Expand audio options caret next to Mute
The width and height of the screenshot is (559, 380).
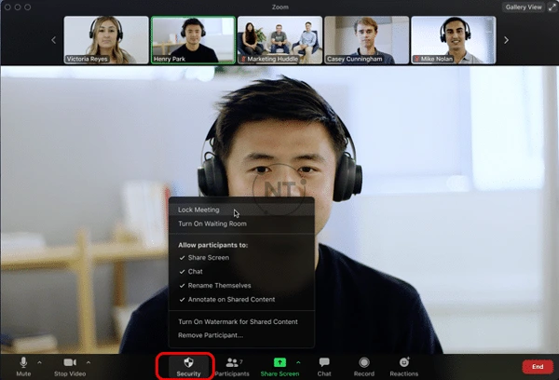pos(39,362)
